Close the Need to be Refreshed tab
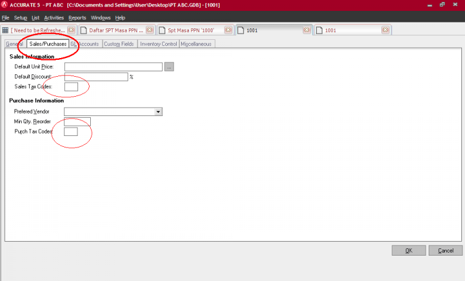 coord(71,30)
